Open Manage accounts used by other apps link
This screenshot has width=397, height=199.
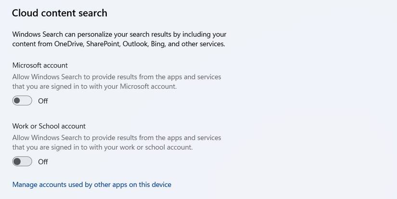pos(91,185)
